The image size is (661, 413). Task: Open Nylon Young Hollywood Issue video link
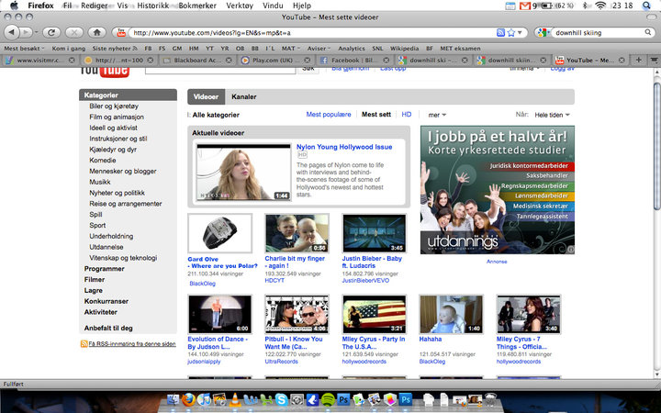pyautogui.click(x=344, y=147)
